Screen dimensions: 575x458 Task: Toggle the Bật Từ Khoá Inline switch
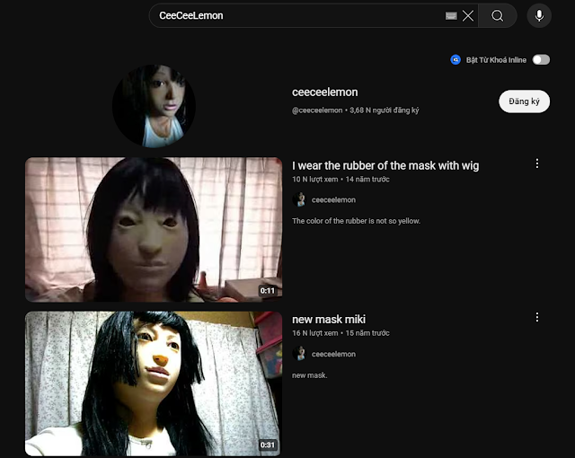point(541,60)
